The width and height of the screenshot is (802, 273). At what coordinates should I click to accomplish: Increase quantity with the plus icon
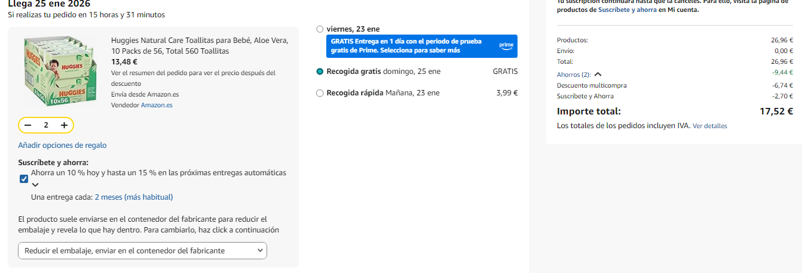[64, 125]
